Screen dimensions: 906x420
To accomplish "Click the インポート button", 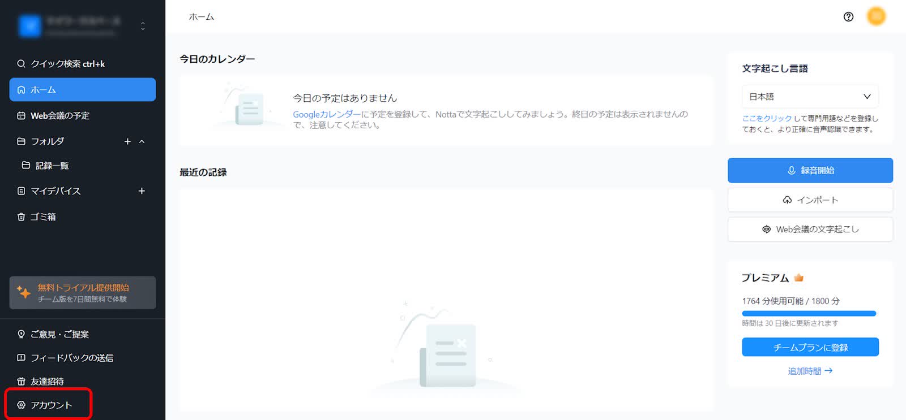I will [810, 200].
